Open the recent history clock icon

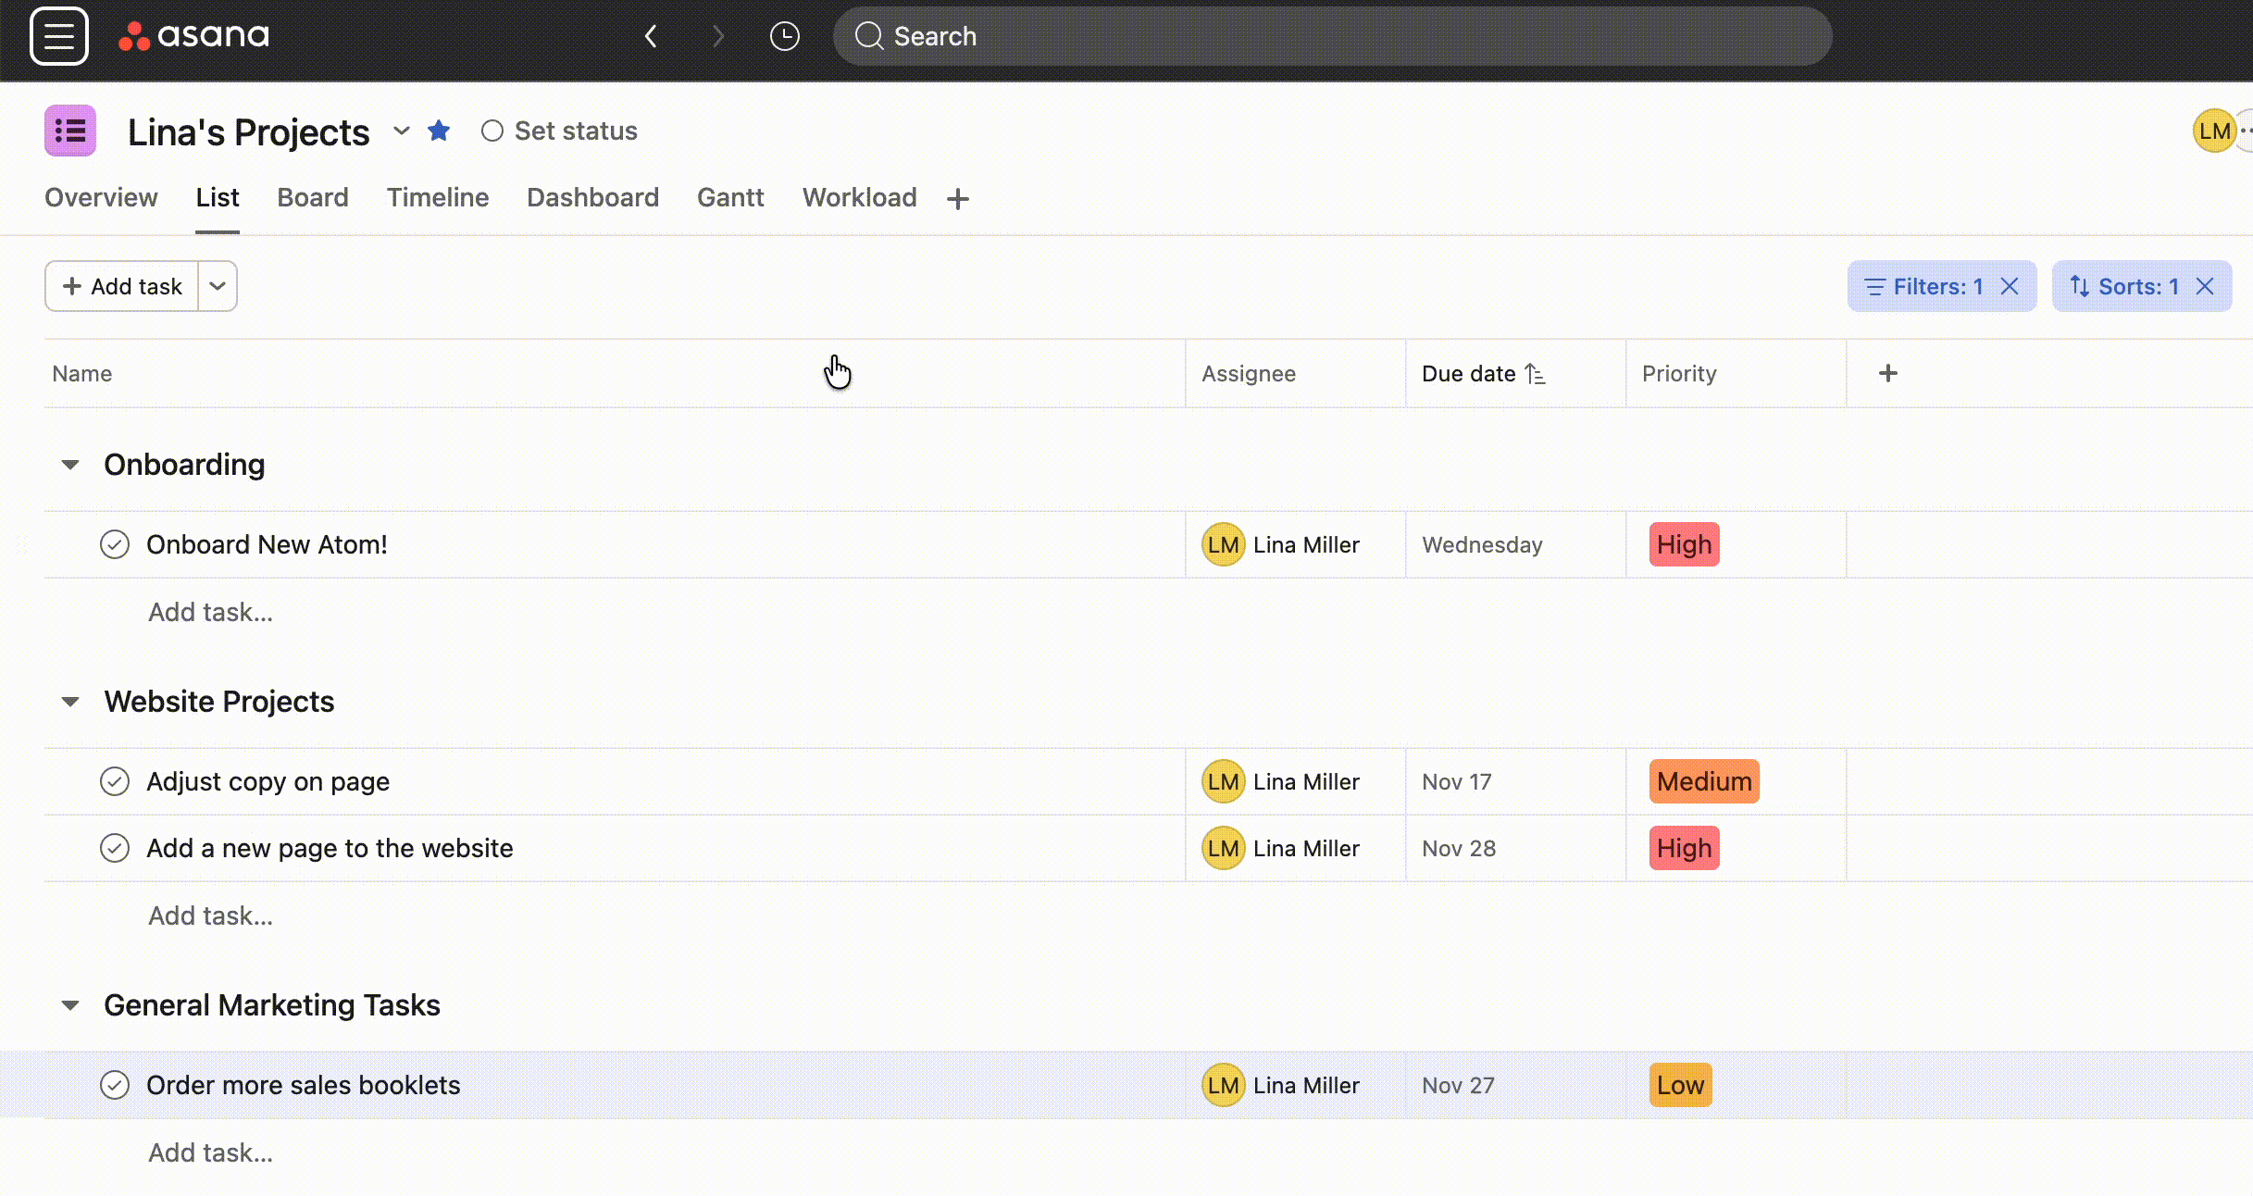click(x=784, y=36)
